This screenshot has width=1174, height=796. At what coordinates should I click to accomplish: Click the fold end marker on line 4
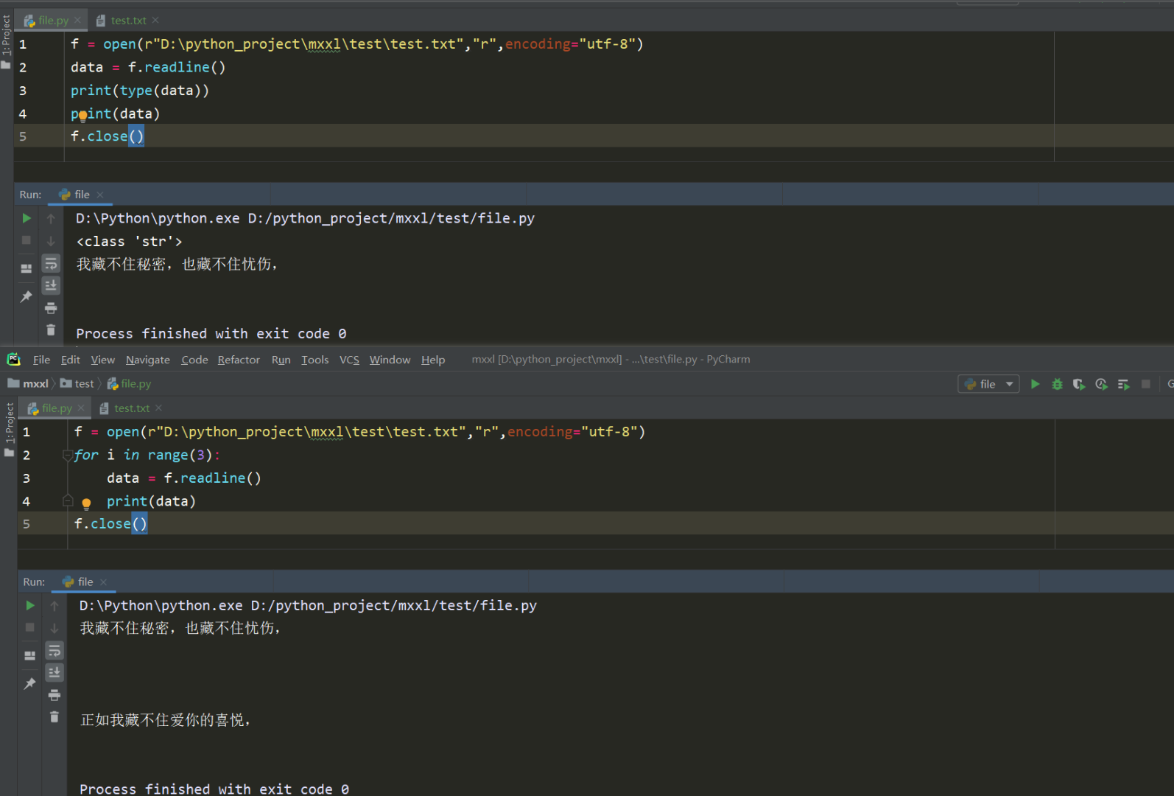coord(68,501)
